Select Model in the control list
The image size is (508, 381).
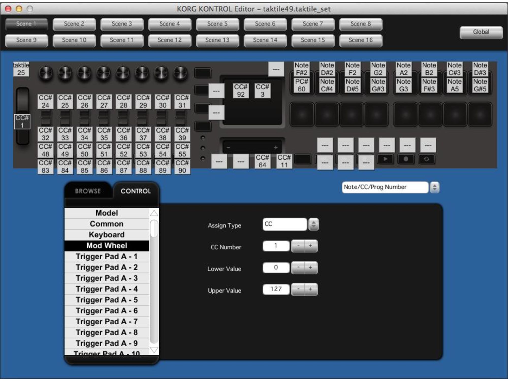coord(107,213)
